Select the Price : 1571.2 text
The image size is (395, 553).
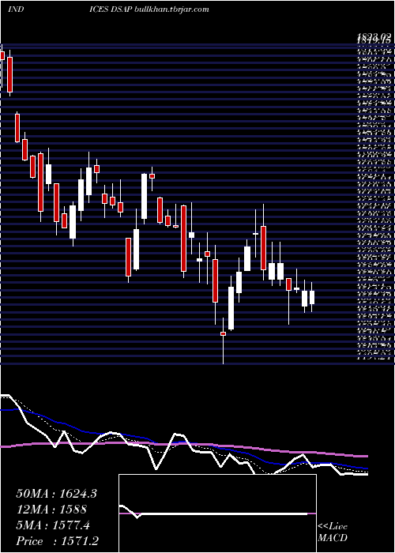58,541
